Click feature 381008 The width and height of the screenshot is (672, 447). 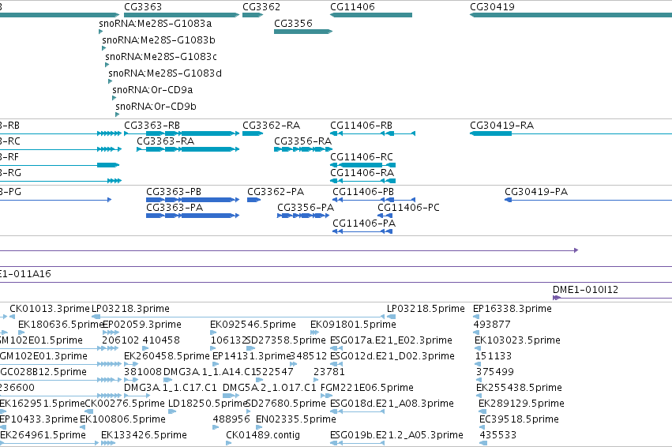click(143, 372)
